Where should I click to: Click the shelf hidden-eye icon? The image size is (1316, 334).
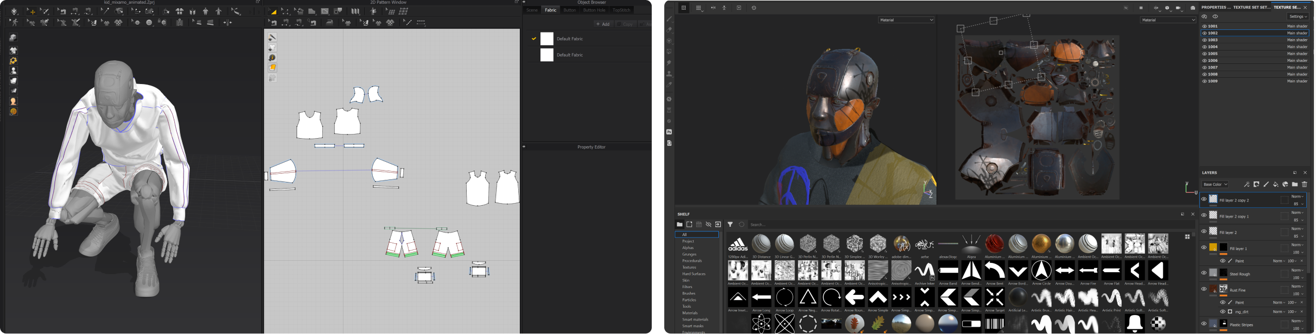pos(709,224)
